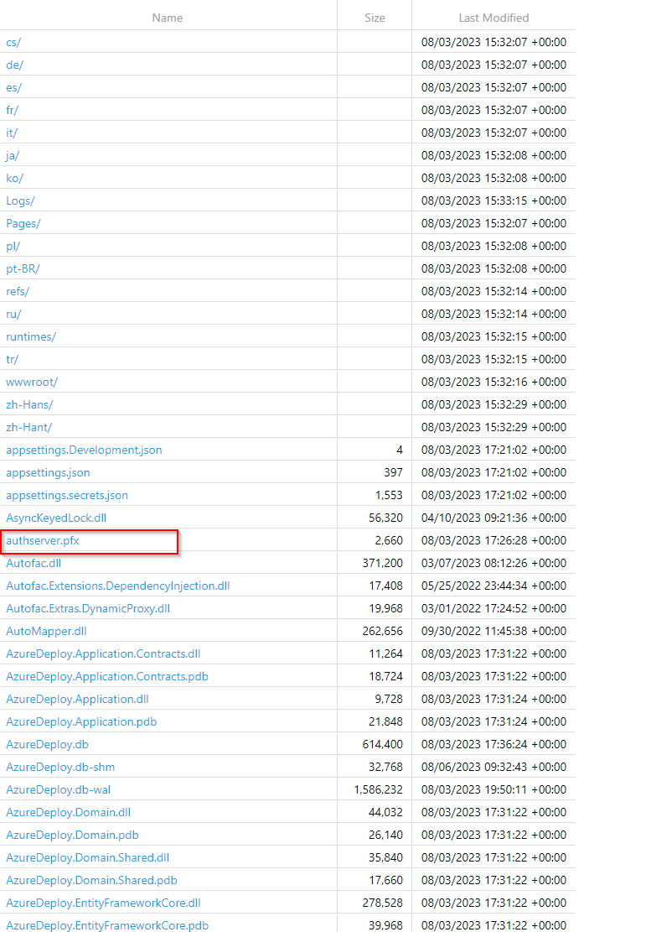Open the zh-Hans/ folder

tap(29, 404)
